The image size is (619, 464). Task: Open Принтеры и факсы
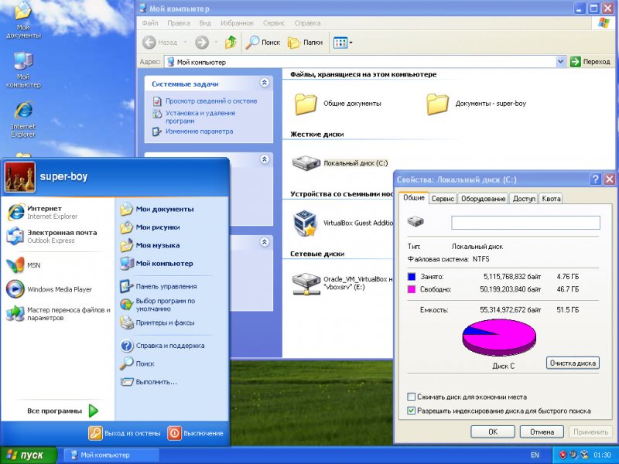point(157,322)
